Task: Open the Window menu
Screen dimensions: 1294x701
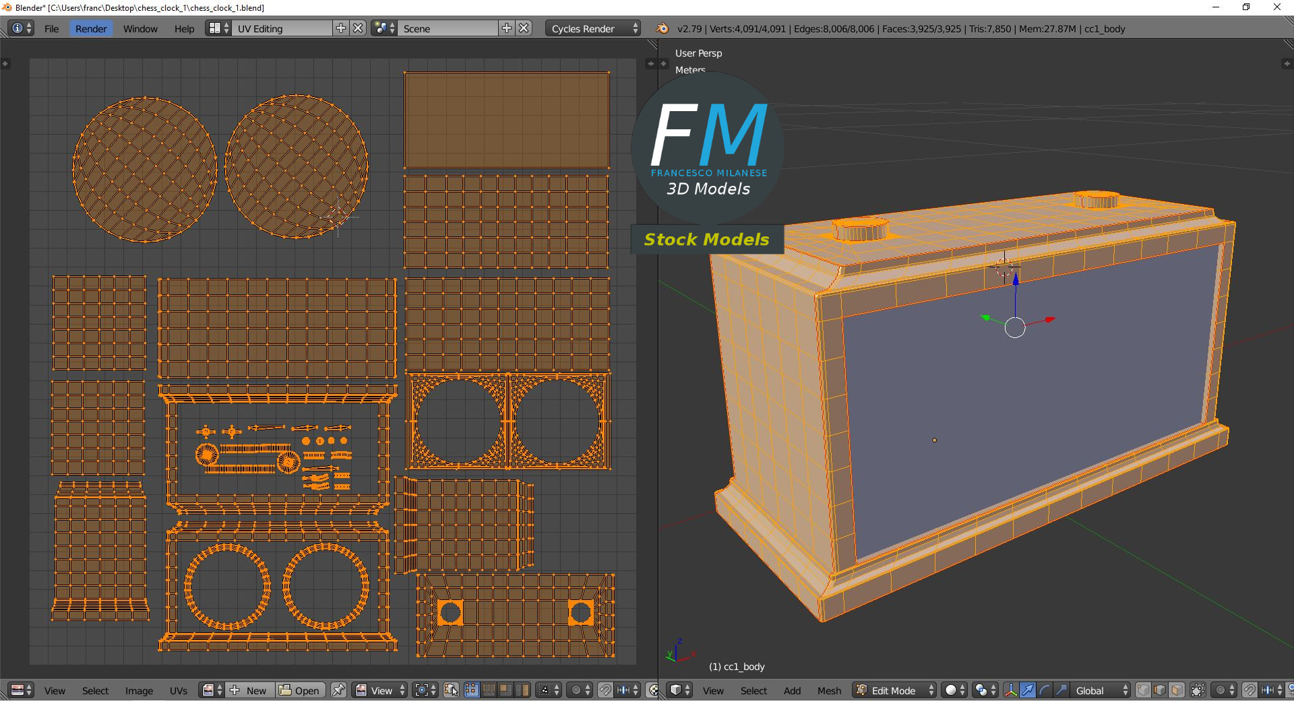Action: point(140,28)
